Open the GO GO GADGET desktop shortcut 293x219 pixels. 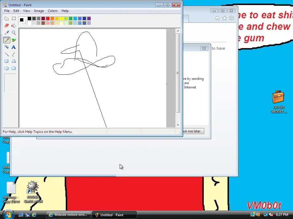[x=278, y=102]
